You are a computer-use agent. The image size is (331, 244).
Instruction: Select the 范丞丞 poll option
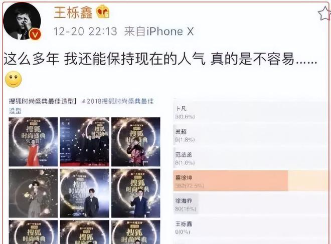(x=251, y=158)
